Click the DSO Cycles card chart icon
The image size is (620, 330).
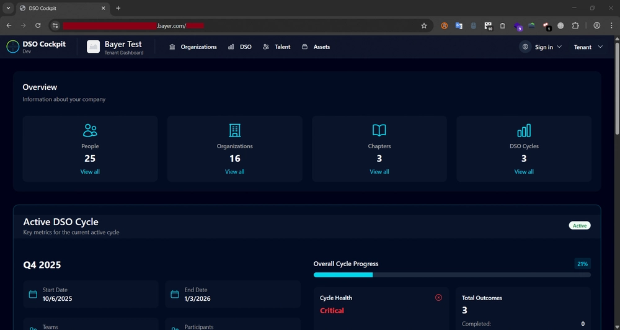[x=524, y=130]
